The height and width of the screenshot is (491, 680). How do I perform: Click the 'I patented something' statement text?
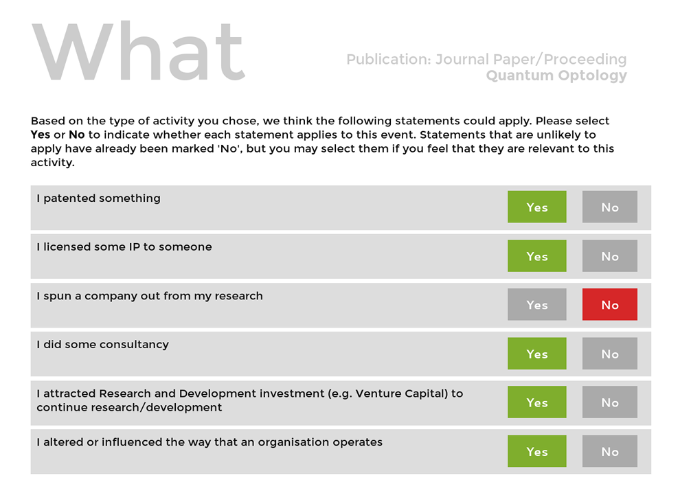point(98,198)
